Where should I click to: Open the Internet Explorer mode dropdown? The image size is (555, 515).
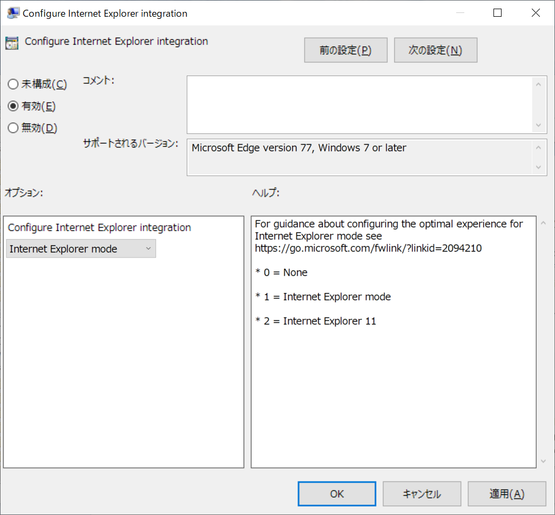click(81, 249)
